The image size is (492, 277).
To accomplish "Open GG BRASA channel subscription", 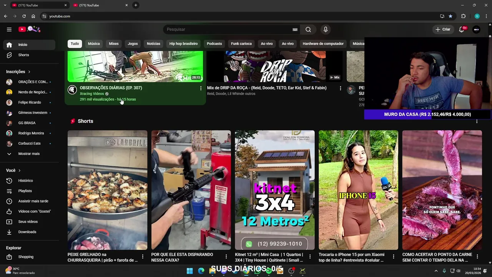I will tap(29, 123).
